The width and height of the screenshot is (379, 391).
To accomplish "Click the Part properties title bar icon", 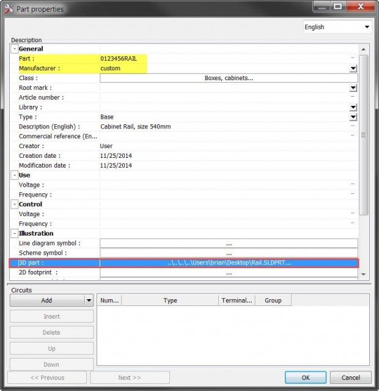I will pos(9,9).
